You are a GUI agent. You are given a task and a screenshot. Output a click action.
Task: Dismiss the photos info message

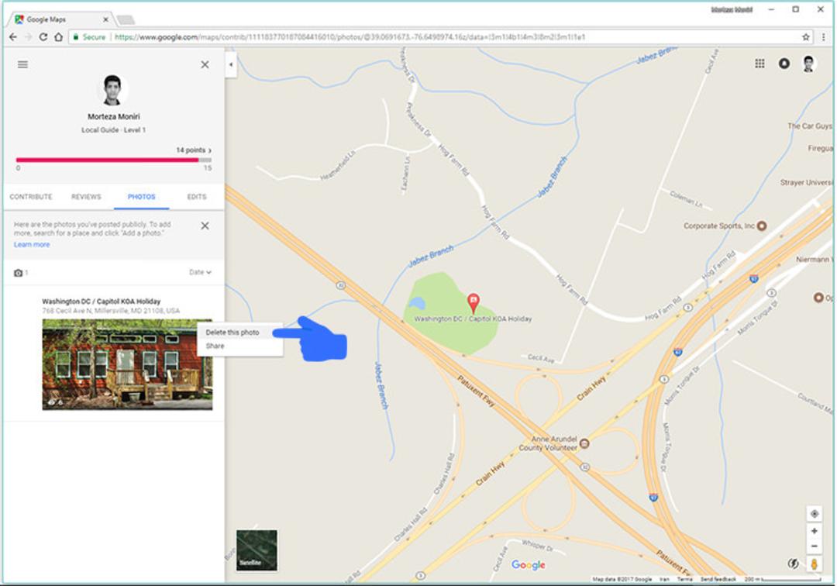pos(205,226)
